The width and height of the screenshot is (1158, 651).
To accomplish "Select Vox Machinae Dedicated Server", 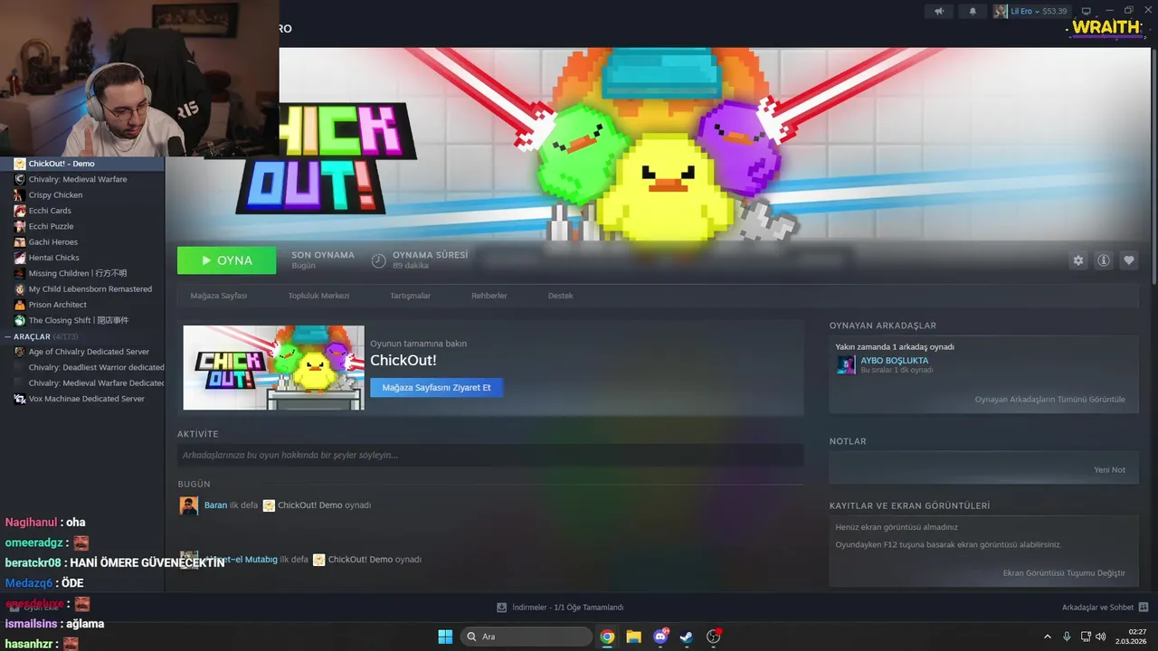I will [x=82, y=399].
